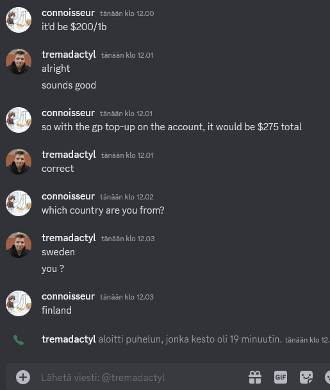
Task: Open the sticker picker
Action: point(306,377)
